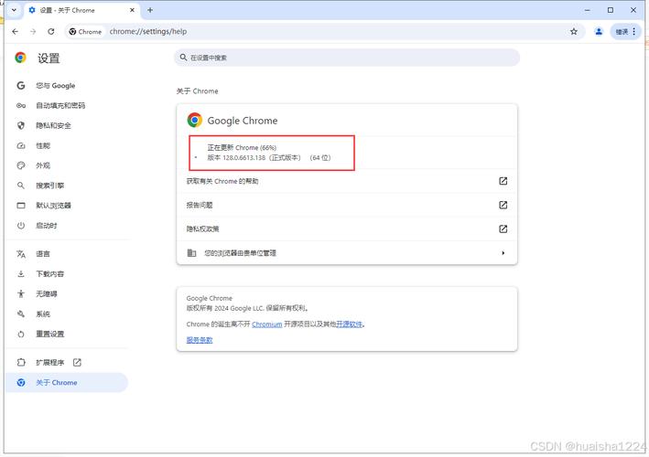Open 语言 settings section
Screen dimensions: 649x457
43,254
